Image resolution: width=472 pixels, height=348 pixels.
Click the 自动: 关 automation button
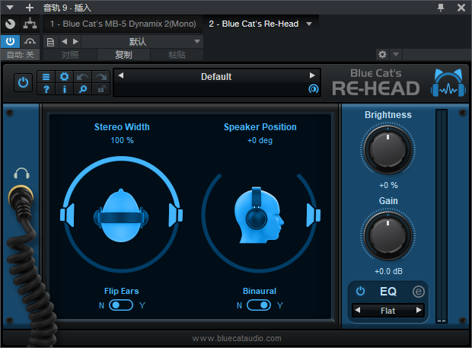[20, 55]
